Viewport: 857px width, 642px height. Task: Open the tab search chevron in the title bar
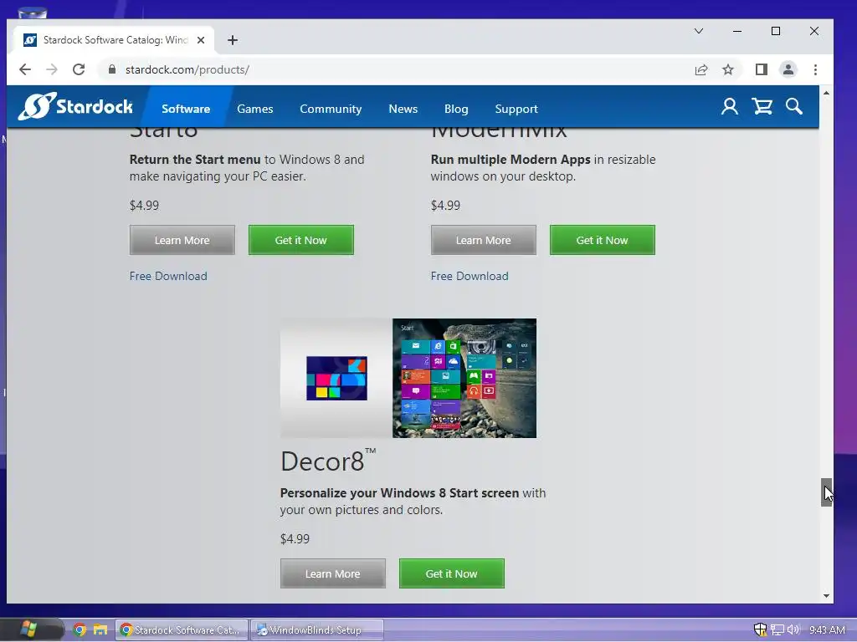click(x=699, y=31)
